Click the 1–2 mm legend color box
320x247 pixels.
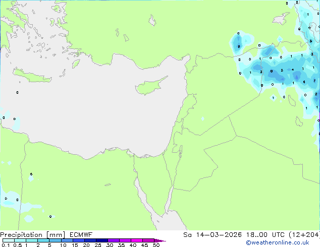(32, 240)
